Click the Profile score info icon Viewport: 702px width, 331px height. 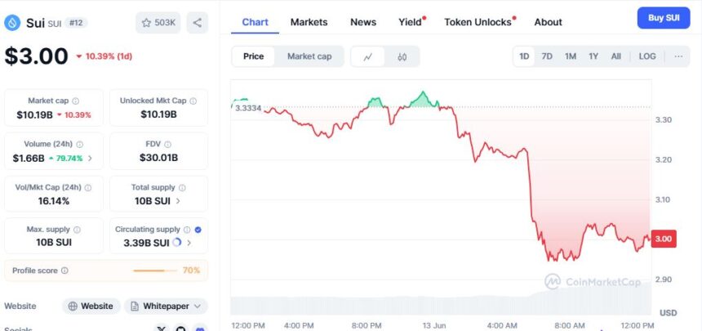pyautogui.click(x=64, y=270)
